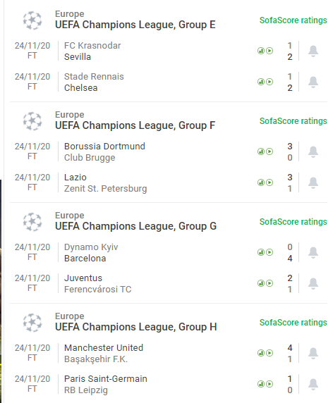Image resolution: width=333 pixels, height=403 pixels.
Task: Open UEFA Champions League, Group H heading
Action: tap(136, 327)
